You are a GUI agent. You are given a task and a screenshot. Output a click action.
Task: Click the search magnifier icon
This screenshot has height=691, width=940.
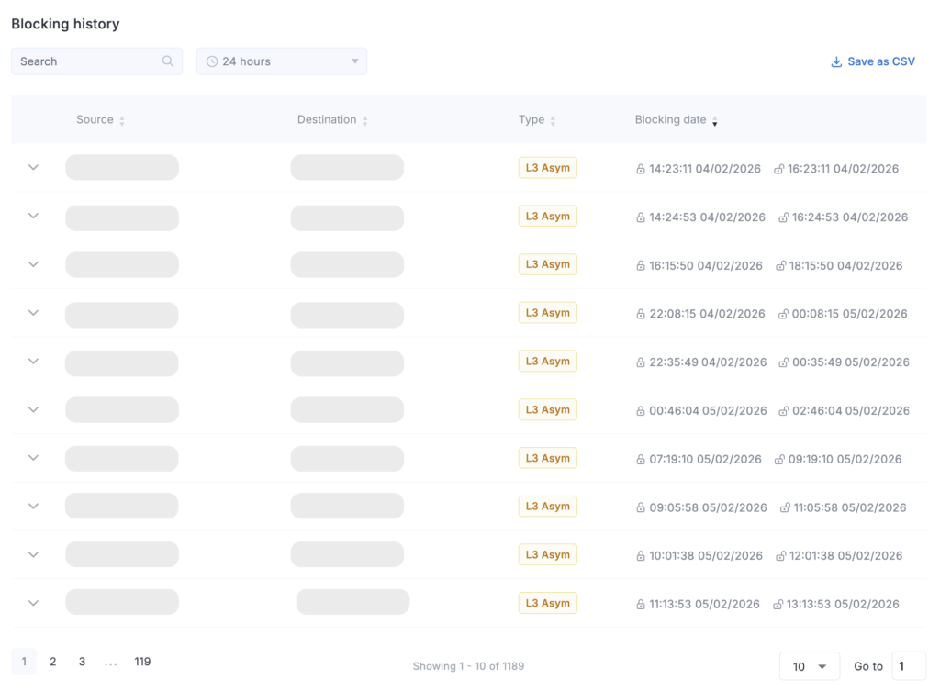coord(168,61)
